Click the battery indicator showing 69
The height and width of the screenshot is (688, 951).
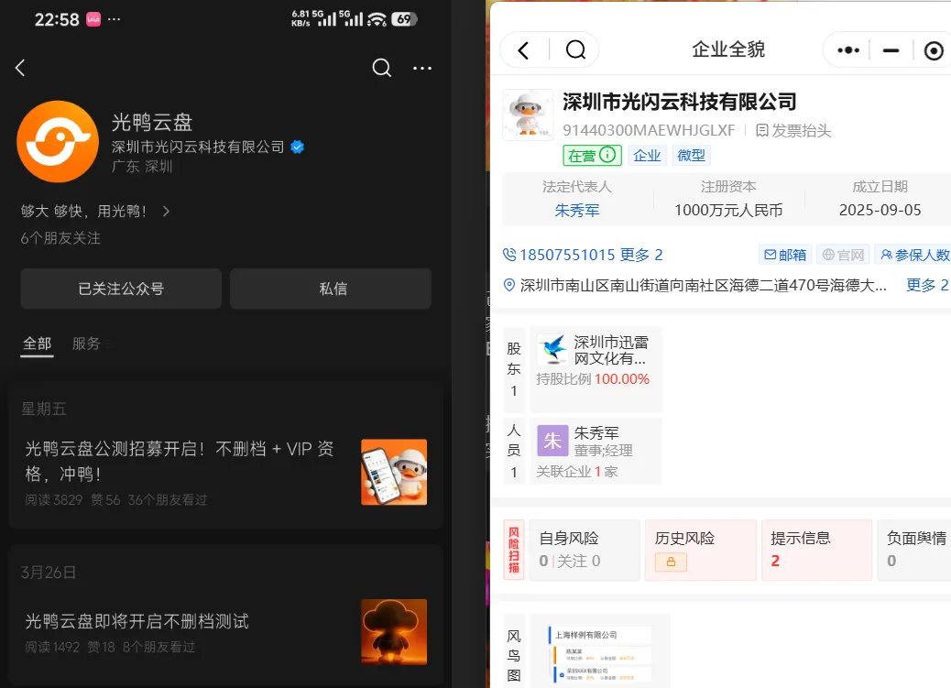pyautogui.click(x=405, y=19)
